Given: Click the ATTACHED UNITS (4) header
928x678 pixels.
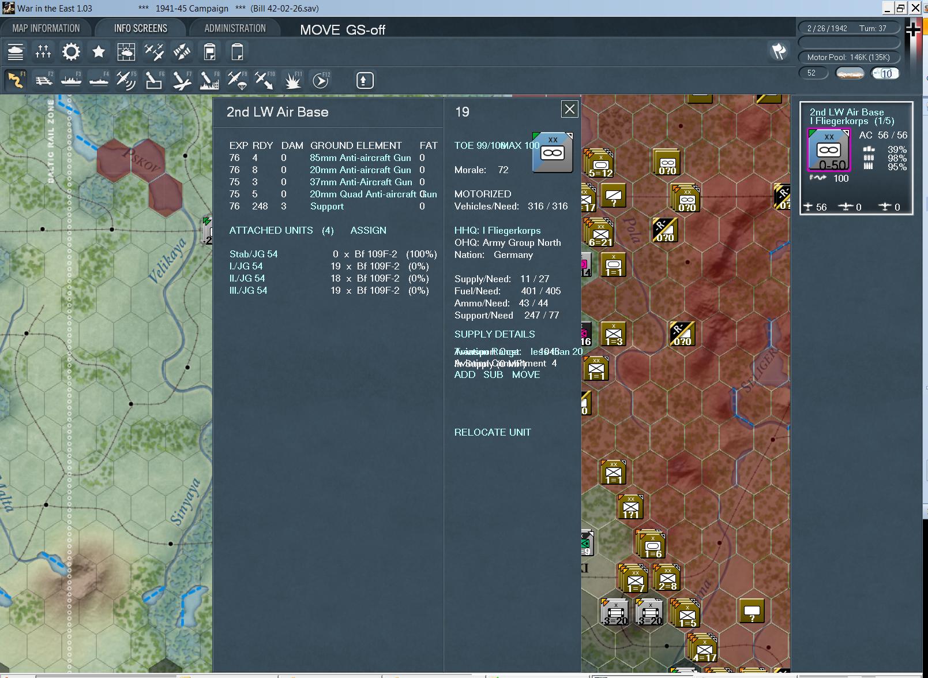Looking at the screenshot, I should (281, 230).
